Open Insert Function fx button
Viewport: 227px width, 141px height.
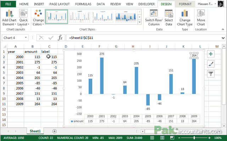[x=60, y=38]
